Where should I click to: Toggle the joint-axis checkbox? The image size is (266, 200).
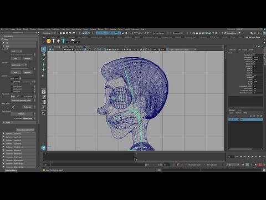[x=12, y=92]
